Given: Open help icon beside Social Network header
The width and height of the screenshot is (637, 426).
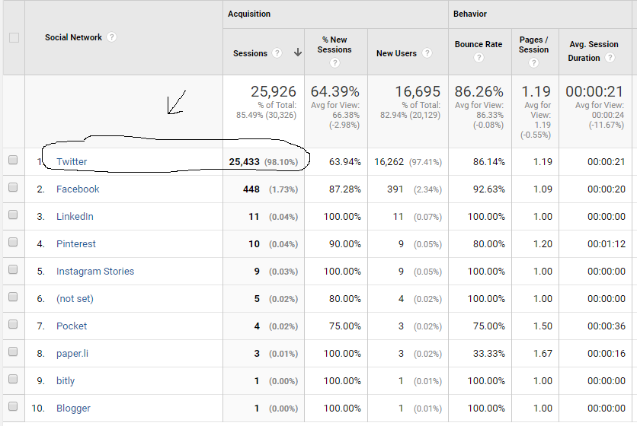Looking at the screenshot, I should pos(111,37).
